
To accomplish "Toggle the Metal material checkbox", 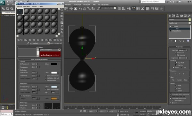I will point(46,80).
